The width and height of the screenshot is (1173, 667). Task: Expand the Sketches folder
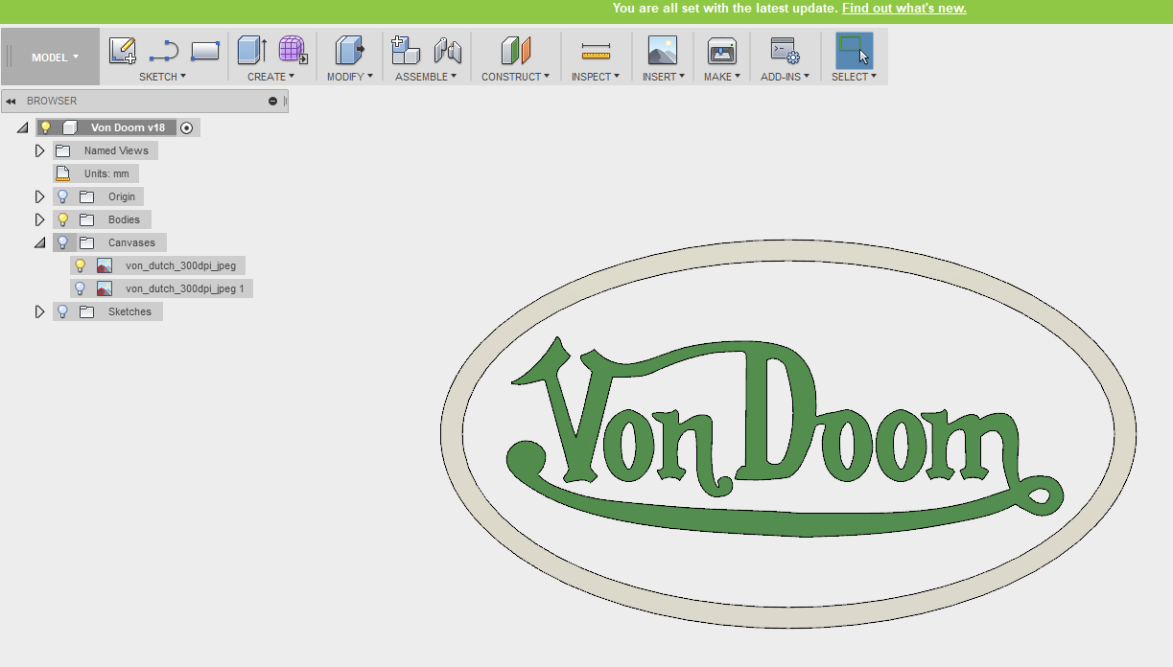point(39,311)
